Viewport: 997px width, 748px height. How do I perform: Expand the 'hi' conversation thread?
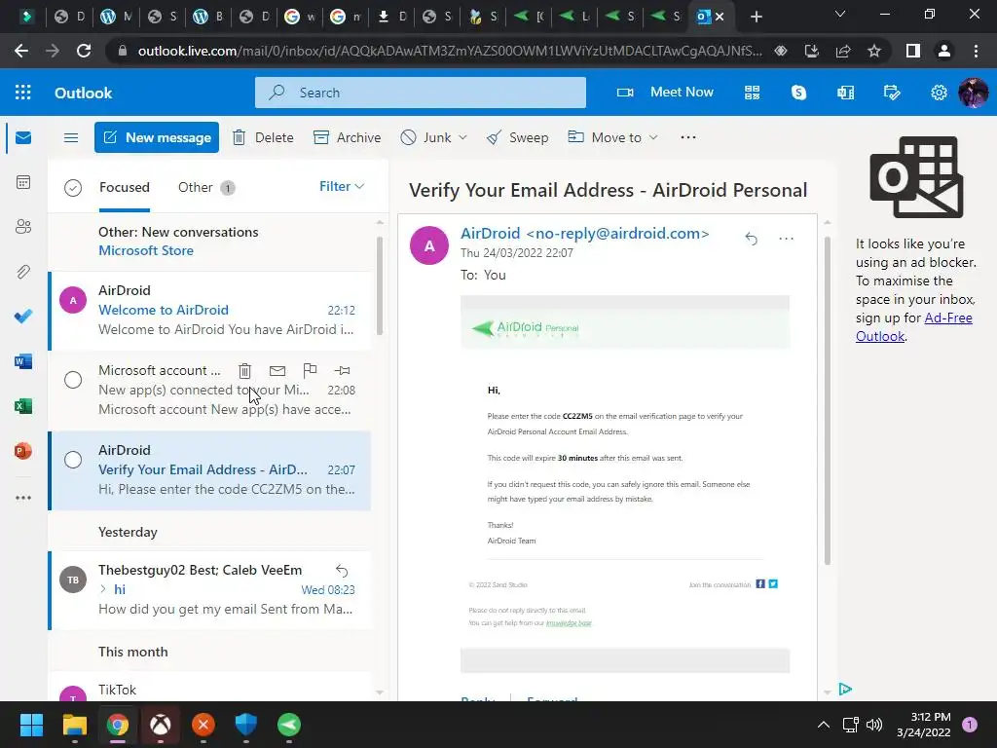[x=103, y=589]
